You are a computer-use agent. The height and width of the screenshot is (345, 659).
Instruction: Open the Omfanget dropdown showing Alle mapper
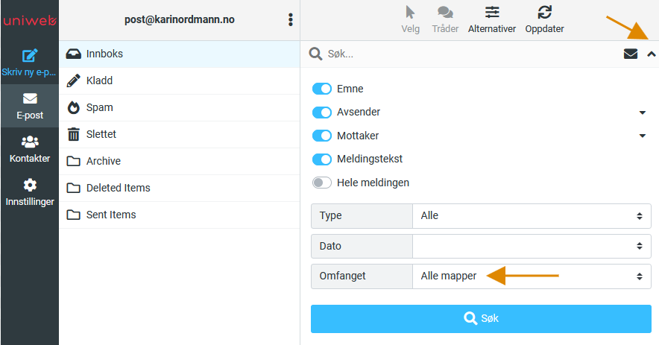(532, 276)
